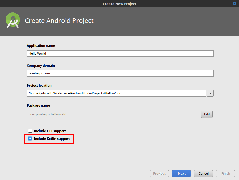This screenshot has width=239, height=180.
Task: Cancel the project creation
Action: coord(203,174)
